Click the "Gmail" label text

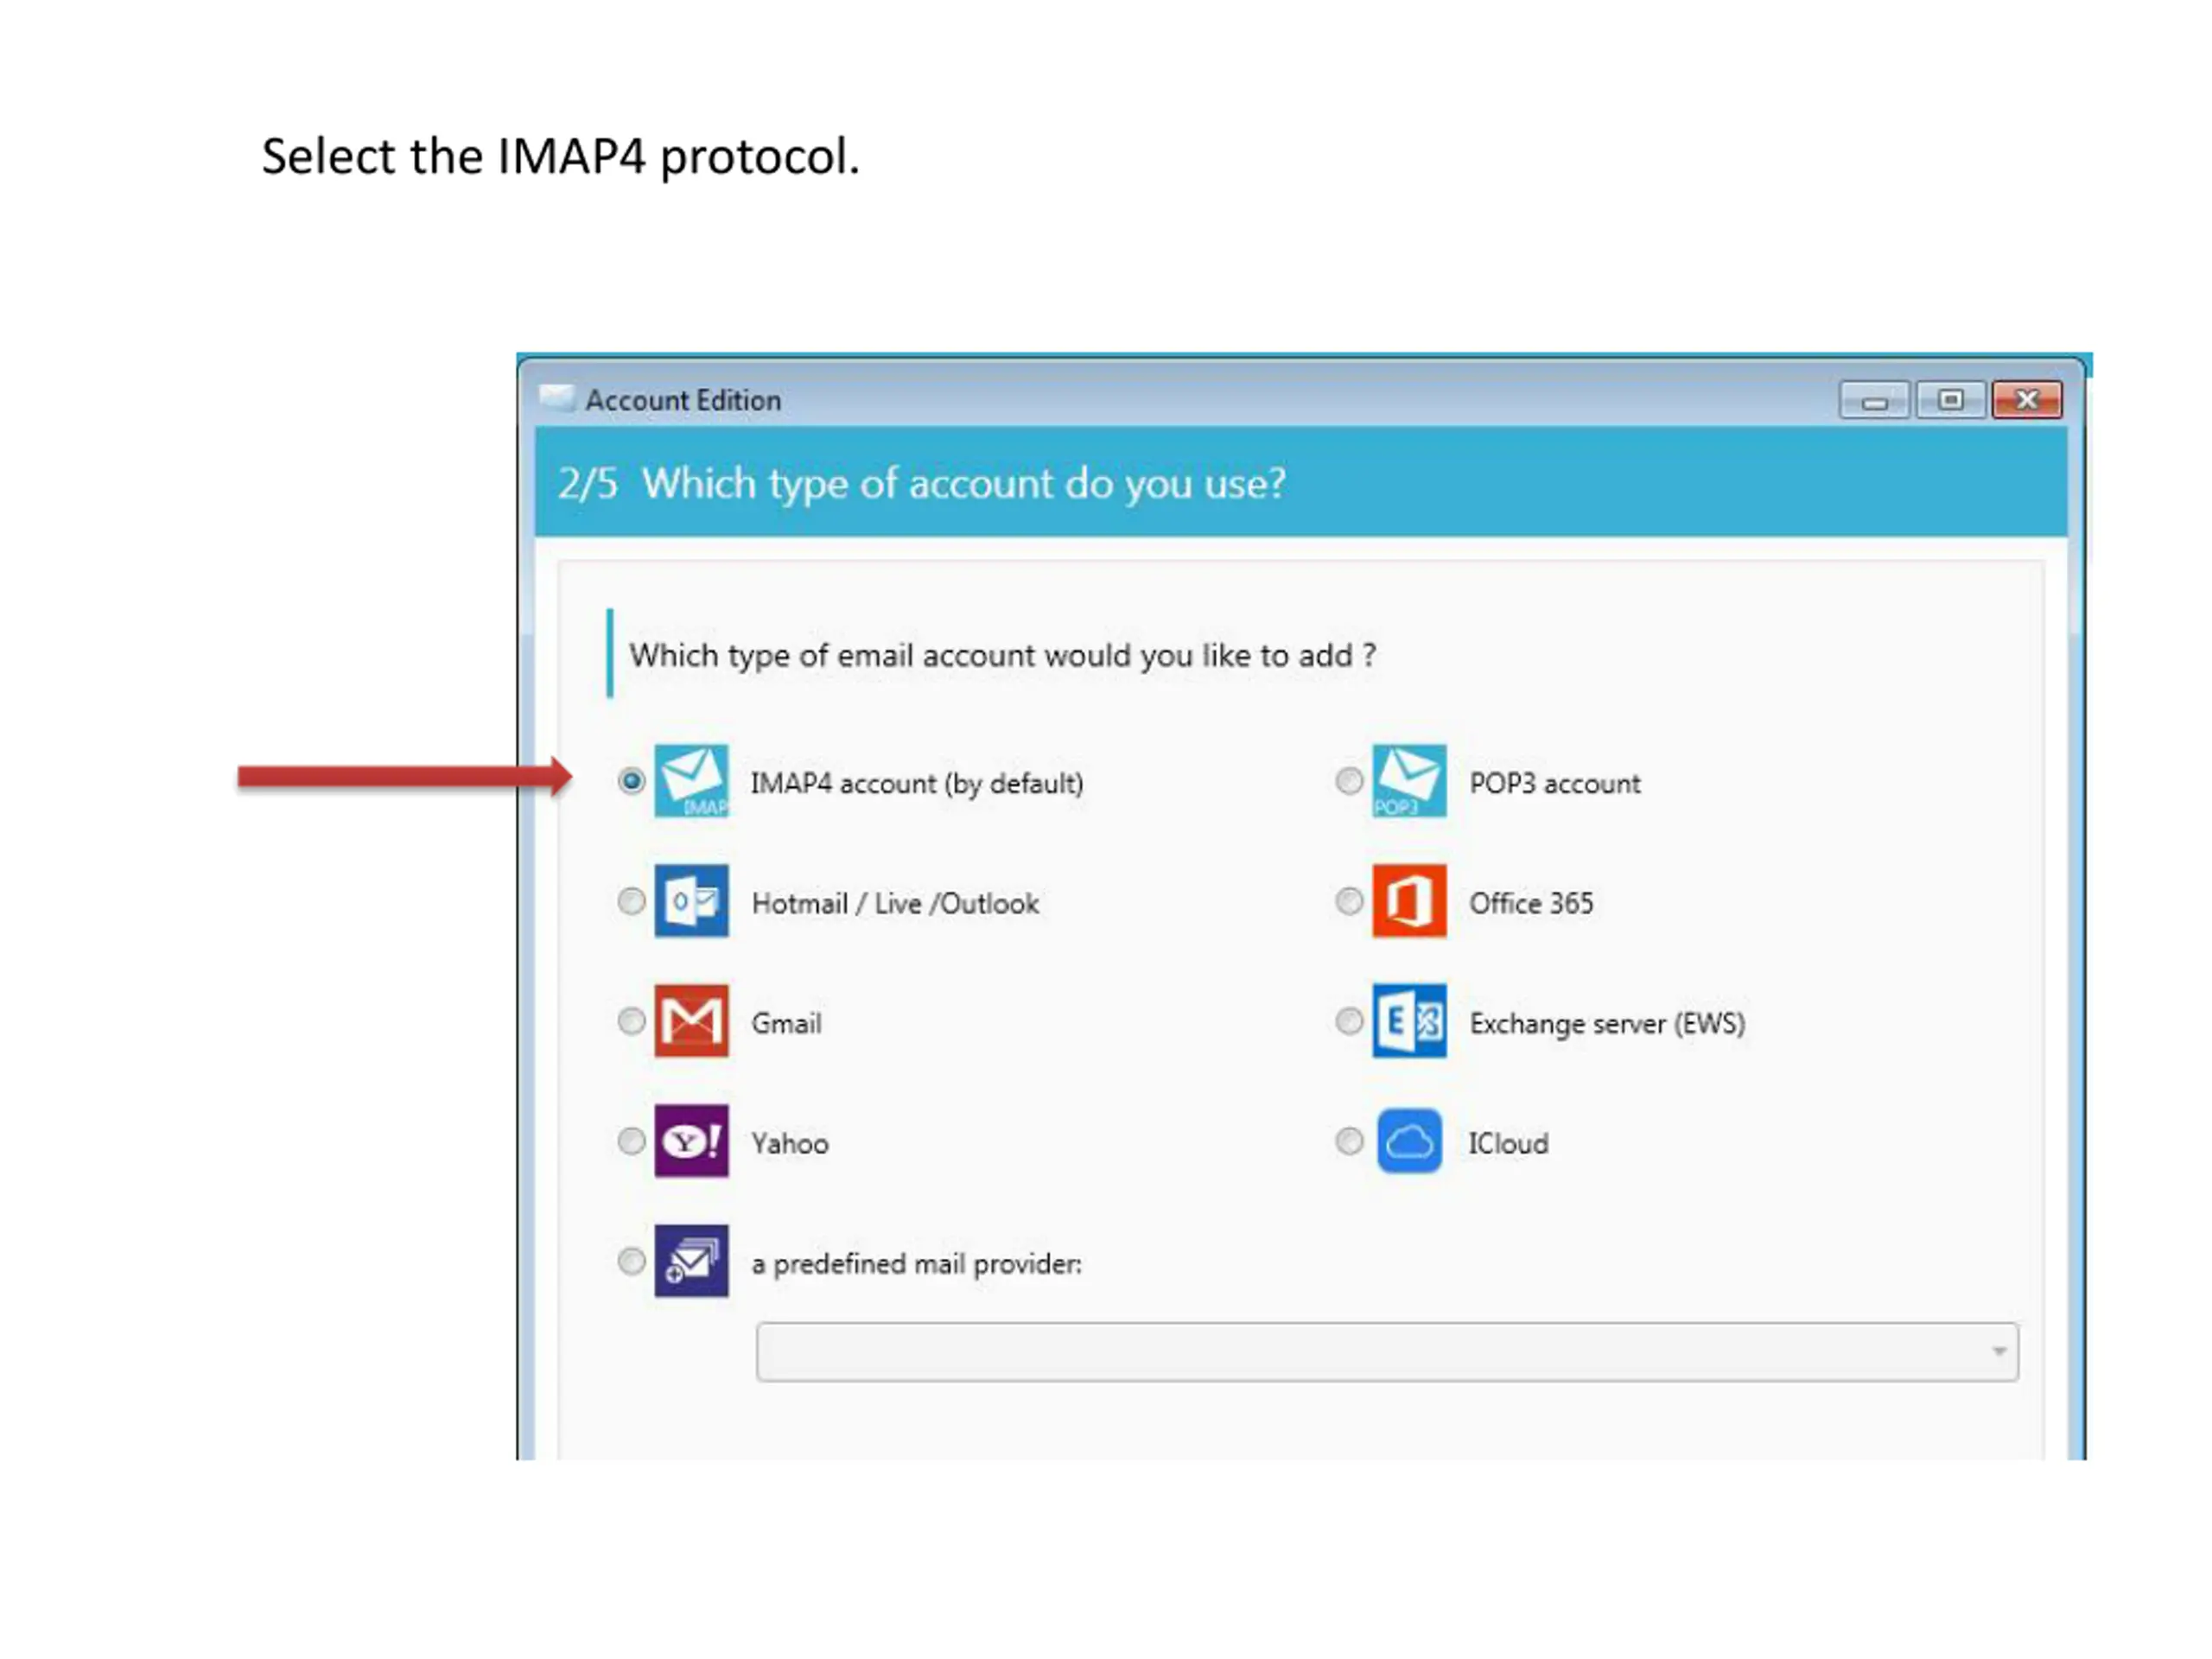pyautogui.click(x=786, y=1023)
